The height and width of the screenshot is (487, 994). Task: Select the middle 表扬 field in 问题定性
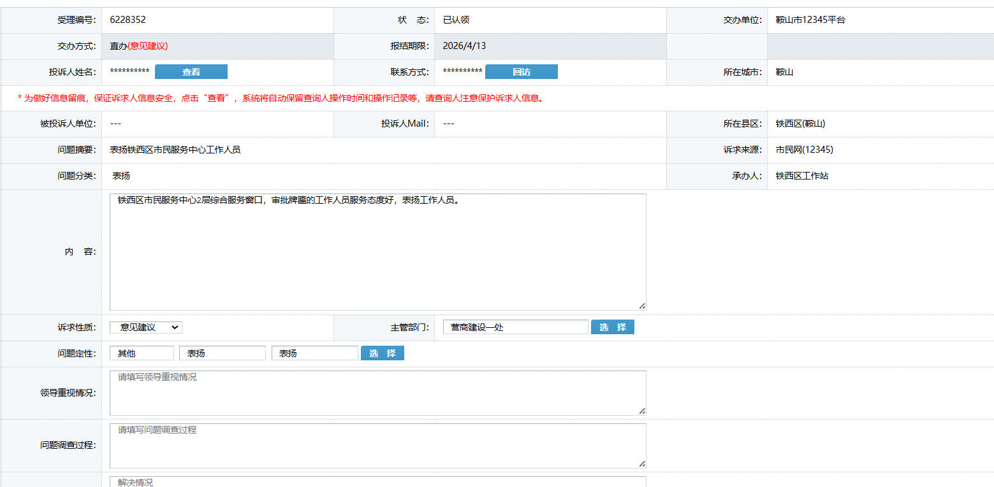coord(222,353)
